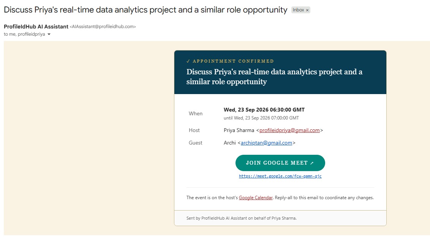Viewport: 430px width, 239px height.
Task: Click the 'Sent by ProfileIdHub AI Assistant' footer
Action: (241, 218)
